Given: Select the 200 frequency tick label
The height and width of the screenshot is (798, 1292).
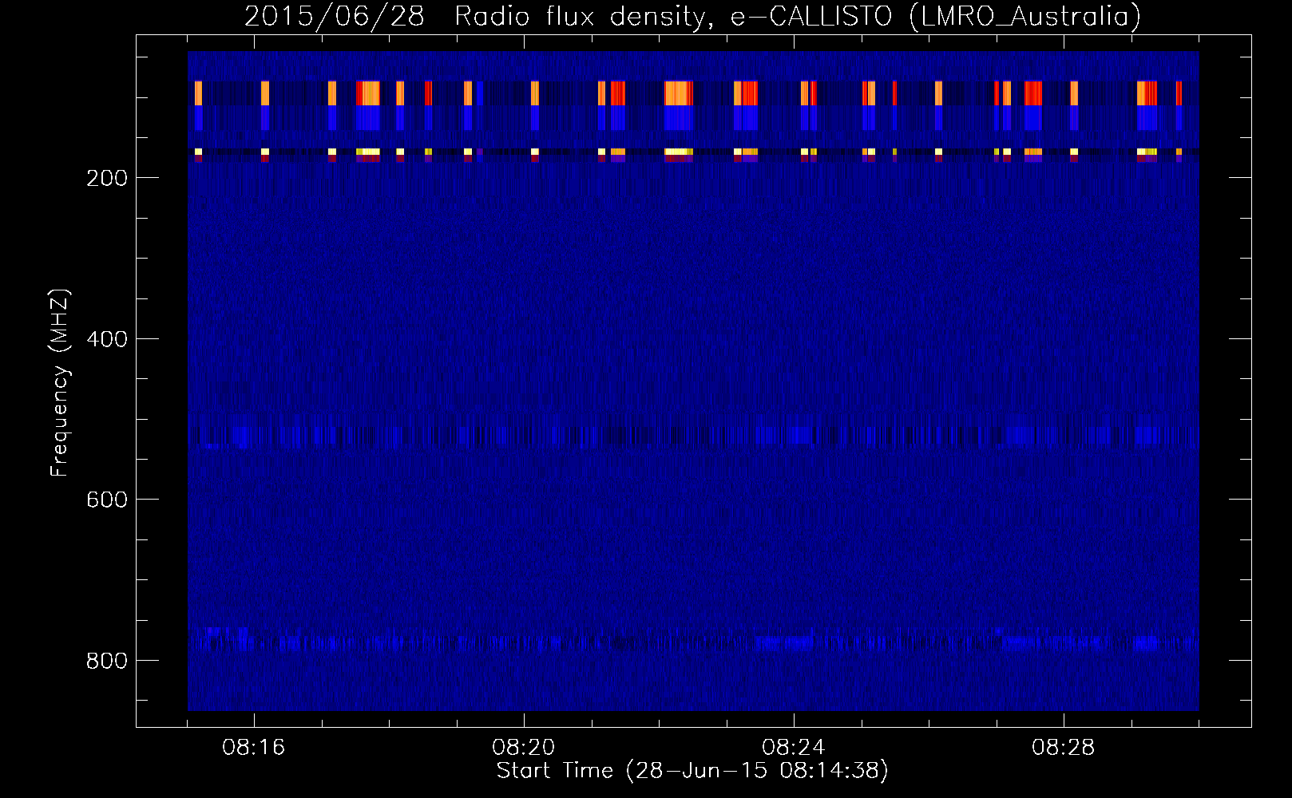Looking at the screenshot, I should coord(107,178).
